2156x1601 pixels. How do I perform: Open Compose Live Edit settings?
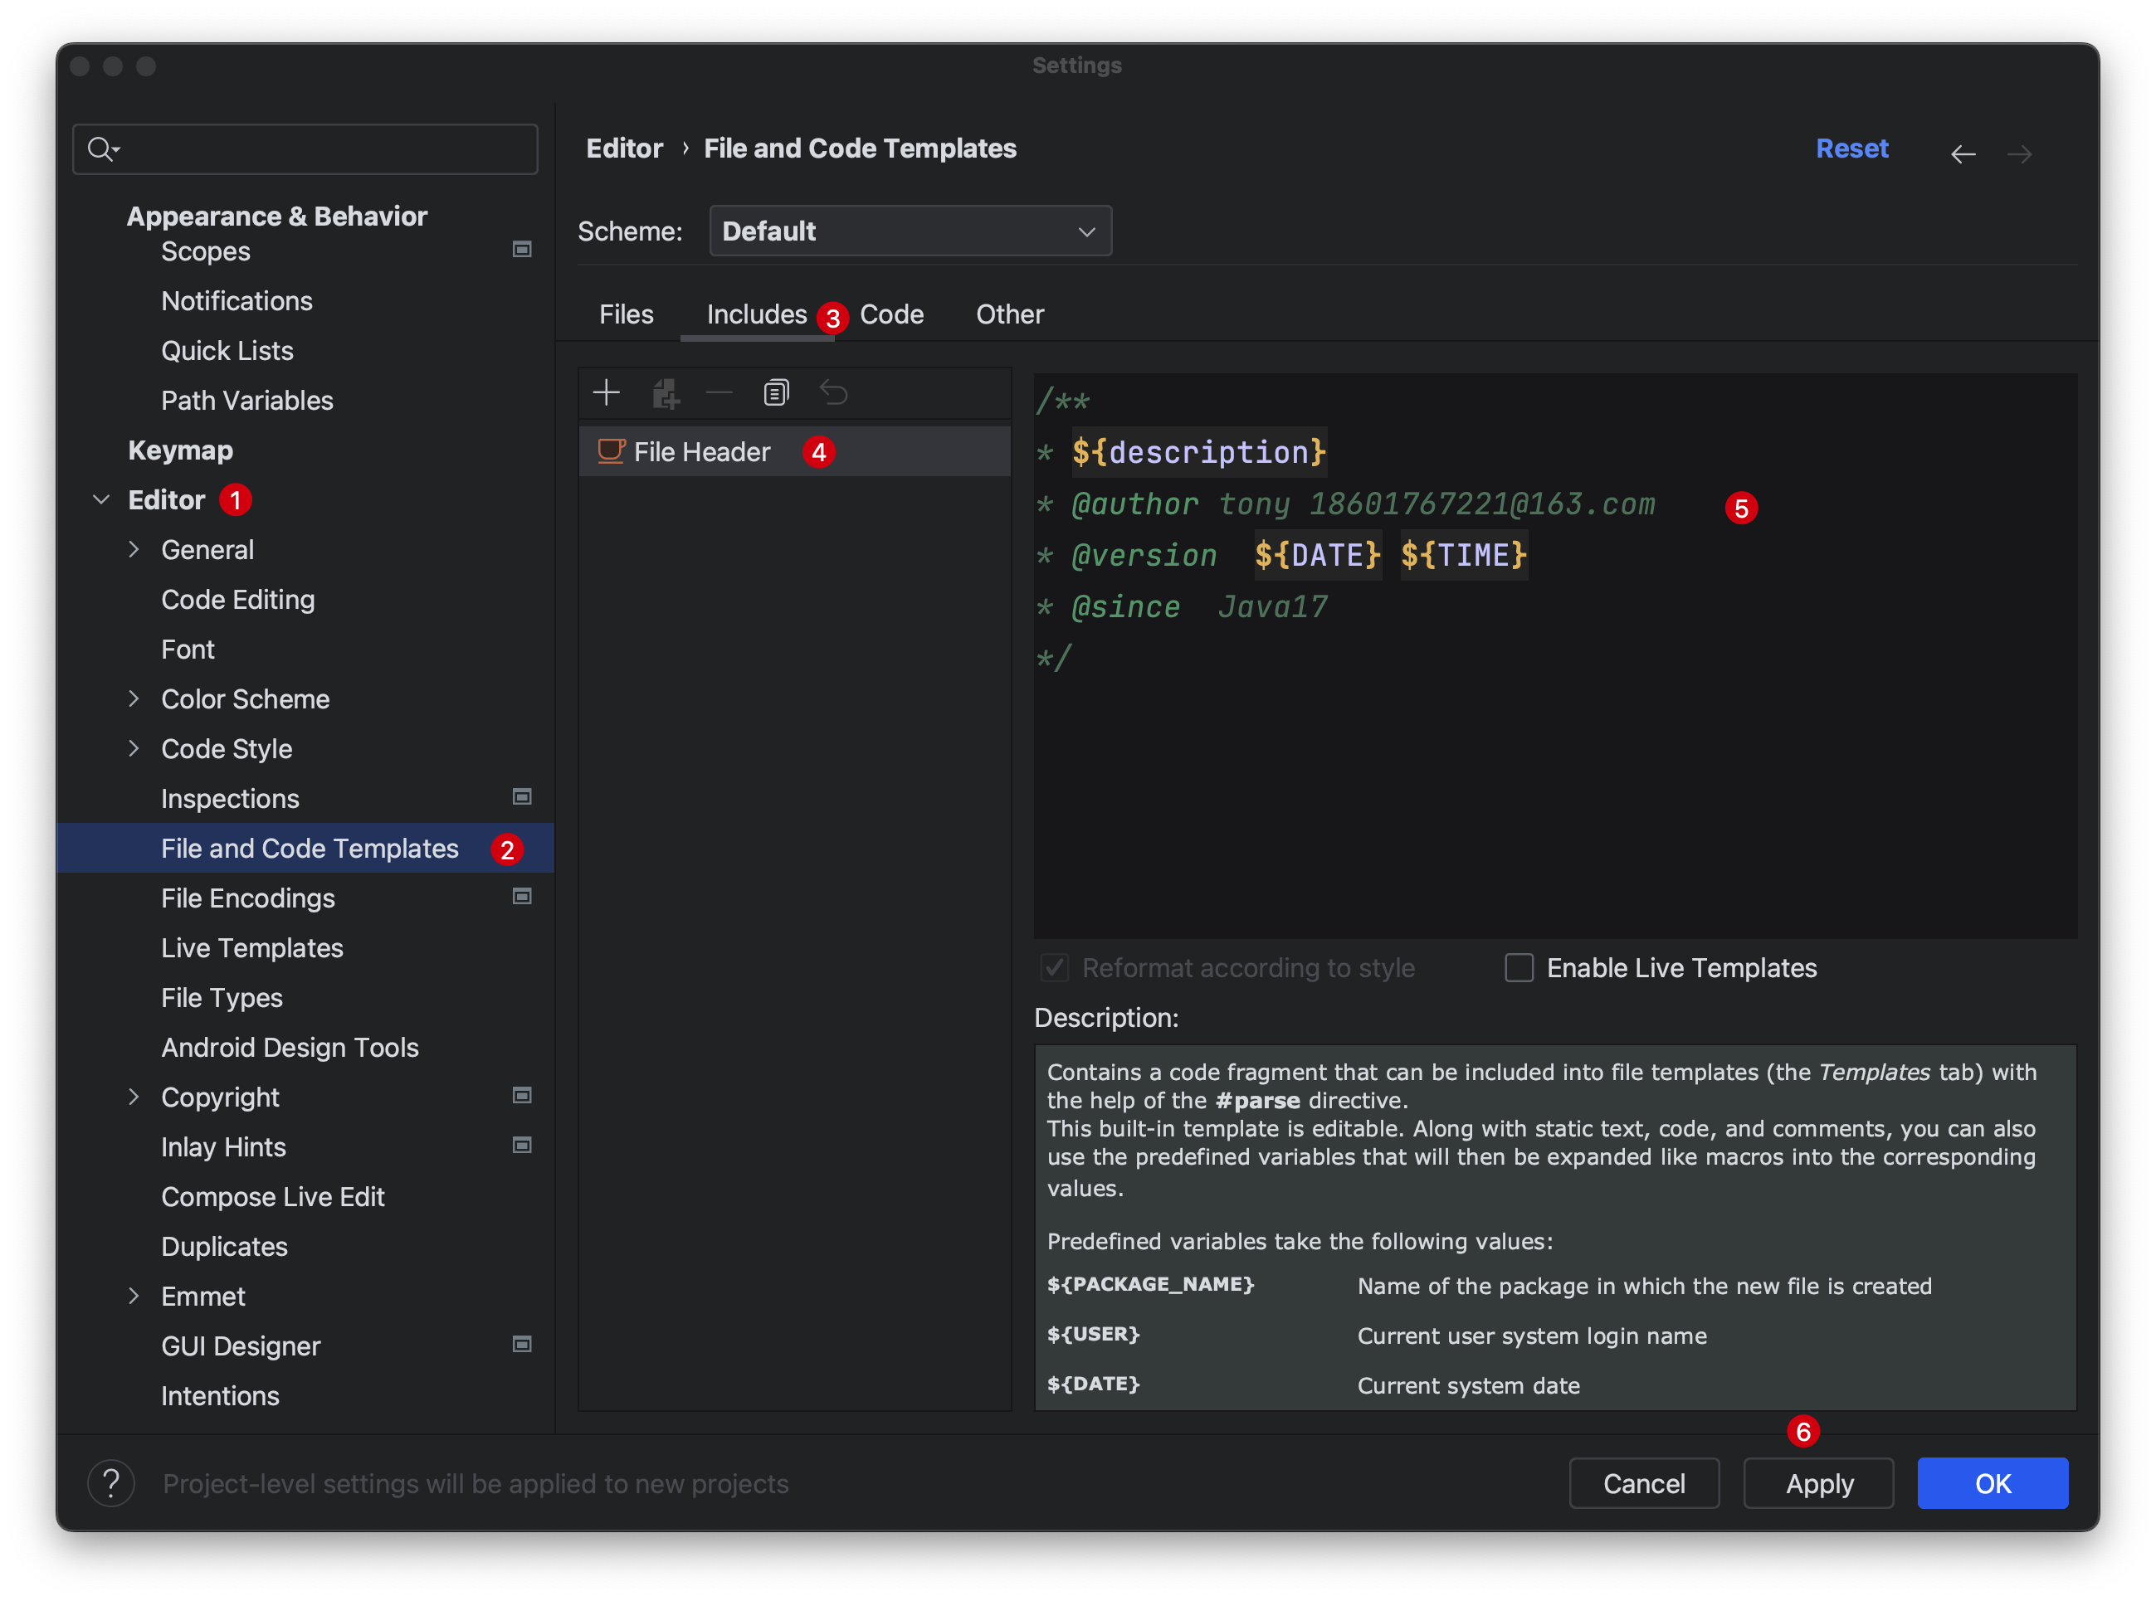[x=272, y=1197]
